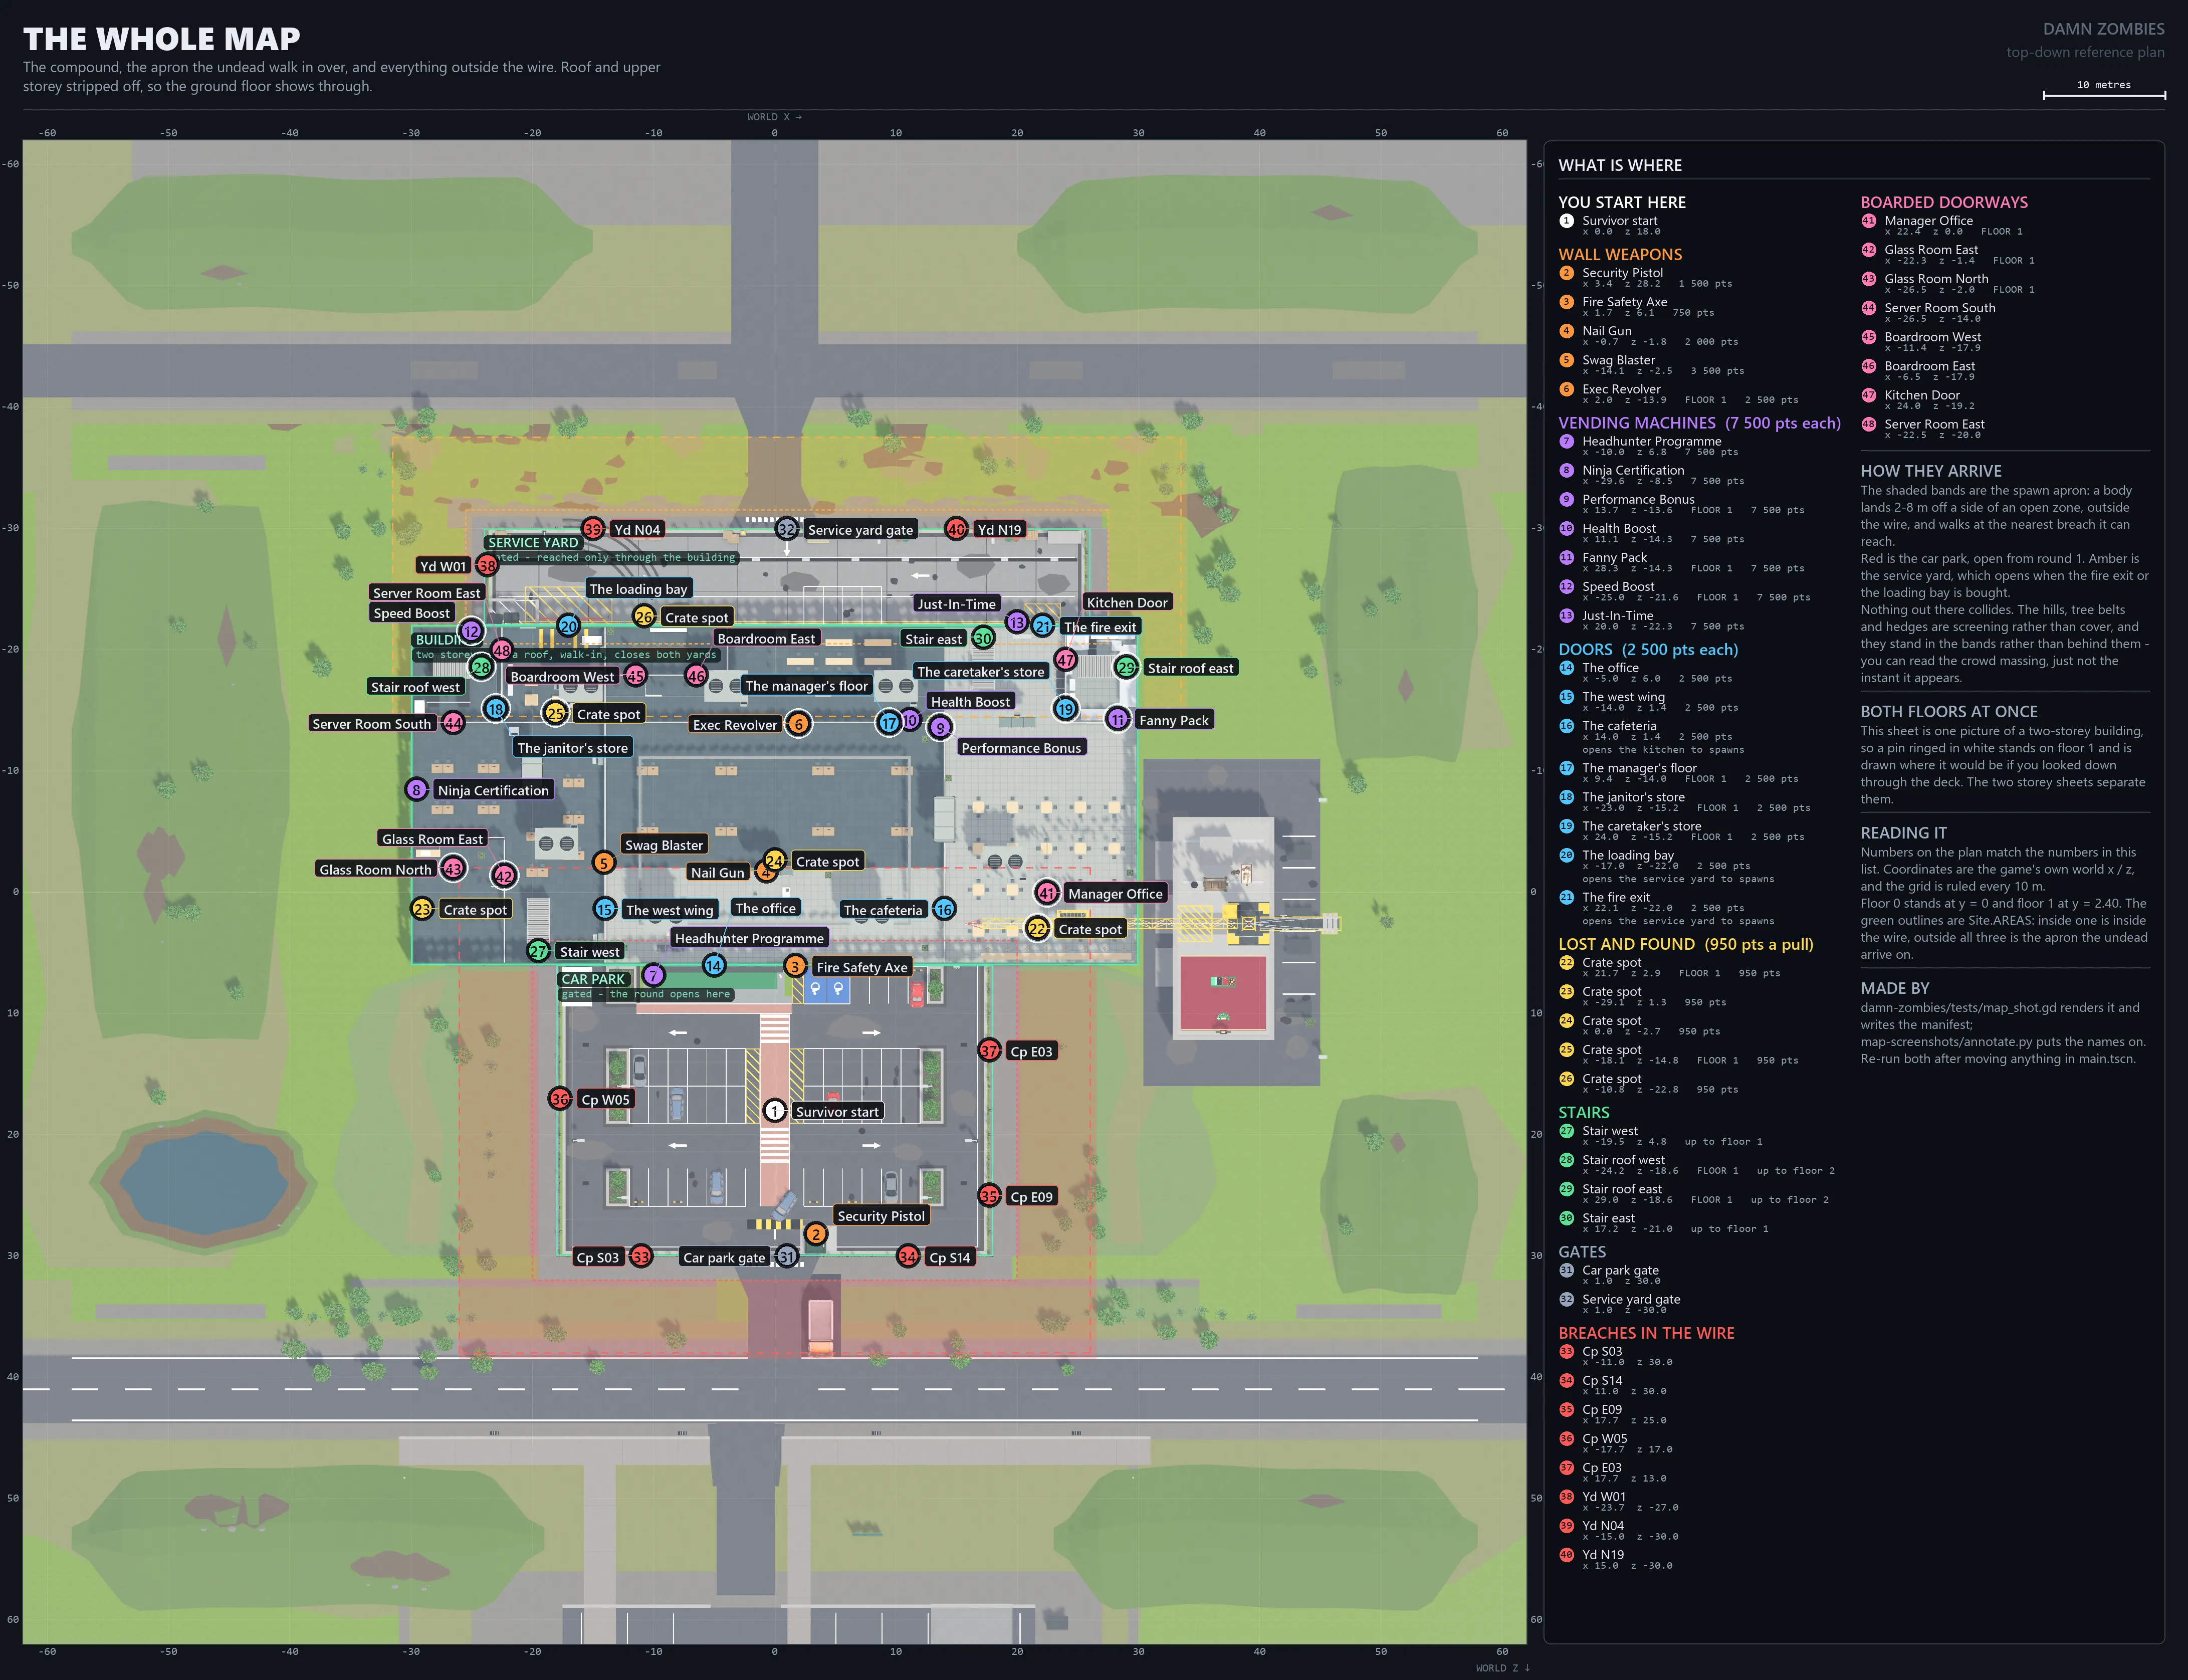Viewport: 2188px width, 1680px height.
Task: Click the 'HOW THEY ARRIVE' heading
Action: [x=1931, y=471]
